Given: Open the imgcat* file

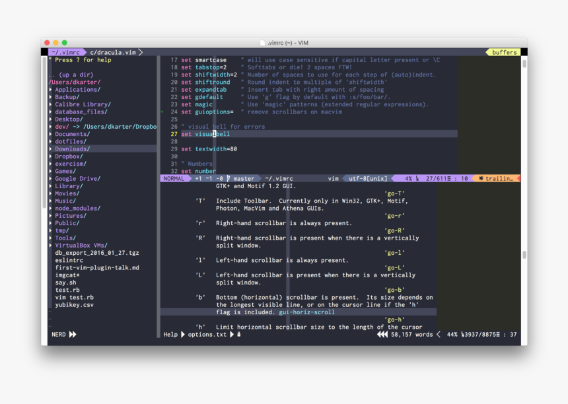Looking at the screenshot, I should click(x=67, y=275).
